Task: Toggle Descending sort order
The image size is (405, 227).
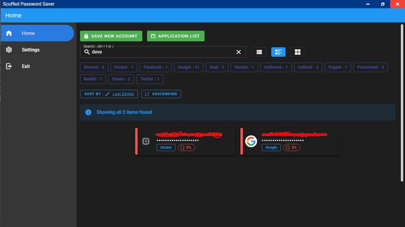Action: pos(161,94)
